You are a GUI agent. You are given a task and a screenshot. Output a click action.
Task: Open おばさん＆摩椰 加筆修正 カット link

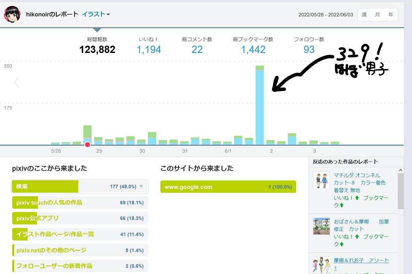click(x=361, y=225)
